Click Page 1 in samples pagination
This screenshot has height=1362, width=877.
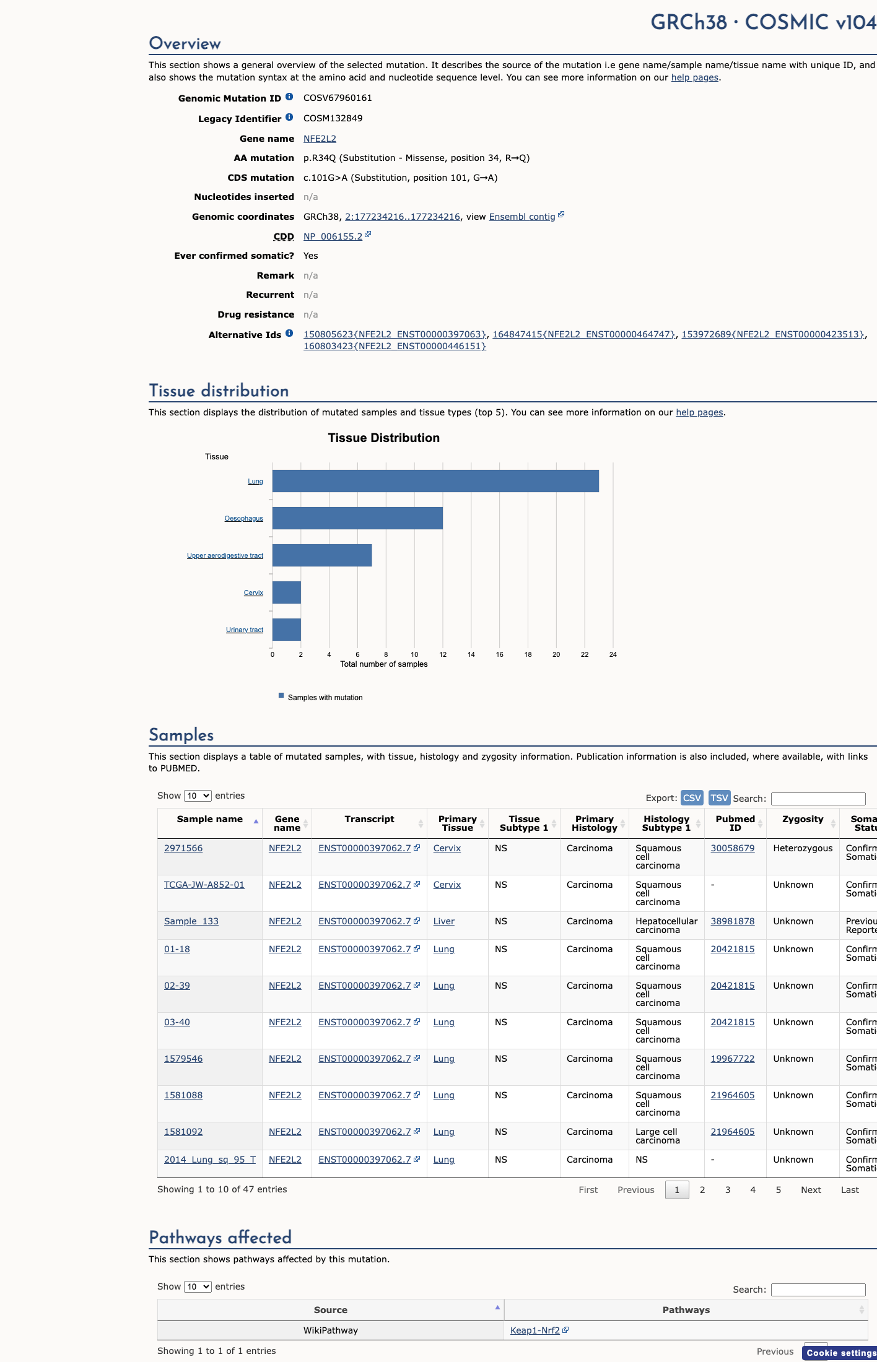coord(677,1190)
